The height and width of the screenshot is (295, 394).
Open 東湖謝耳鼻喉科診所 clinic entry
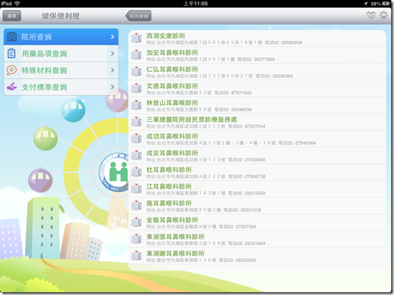[257, 256]
